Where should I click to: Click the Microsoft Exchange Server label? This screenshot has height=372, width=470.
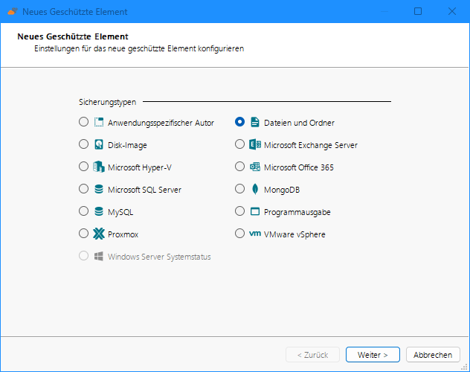(311, 145)
